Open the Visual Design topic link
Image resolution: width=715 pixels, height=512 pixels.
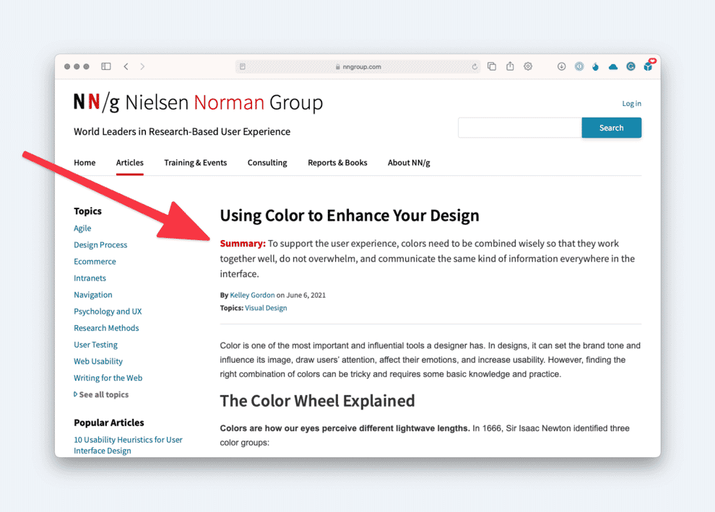click(266, 308)
